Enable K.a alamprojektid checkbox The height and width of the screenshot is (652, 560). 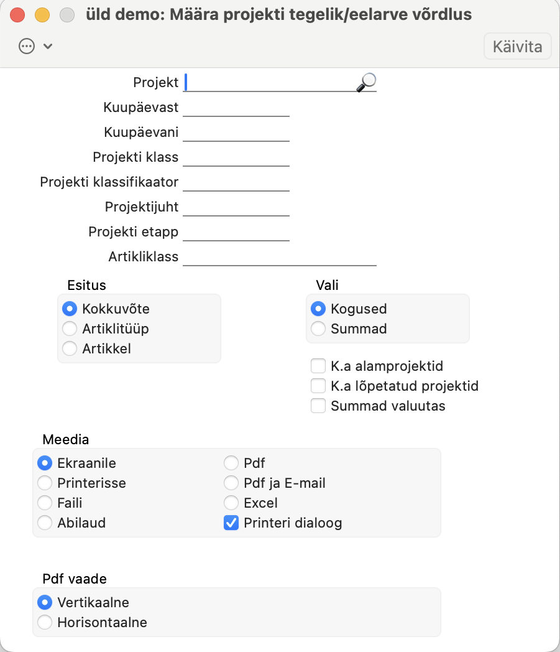click(318, 366)
